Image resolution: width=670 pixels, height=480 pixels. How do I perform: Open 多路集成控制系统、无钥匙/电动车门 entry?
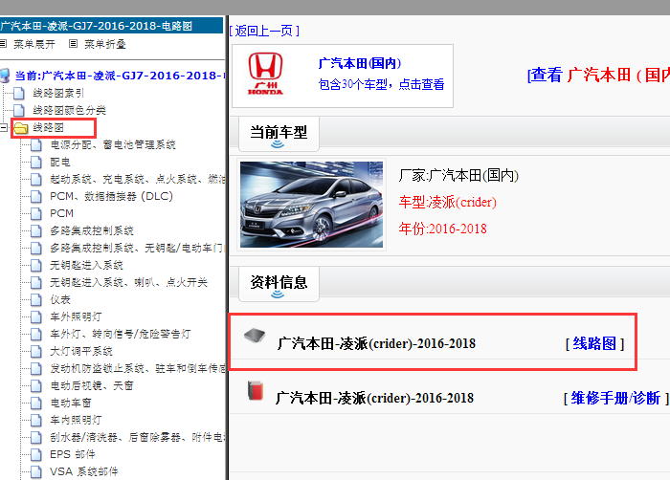point(138,248)
